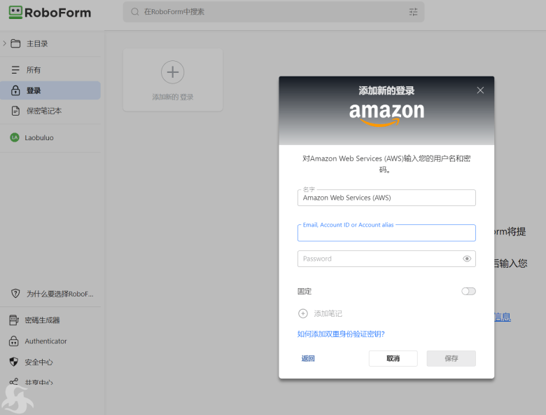546x415 pixels.
Task: Click 添加笔记 add note text
Action: pyautogui.click(x=328, y=313)
